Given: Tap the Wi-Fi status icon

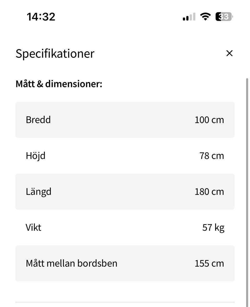Looking at the screenshot, I should click(205, 17).
